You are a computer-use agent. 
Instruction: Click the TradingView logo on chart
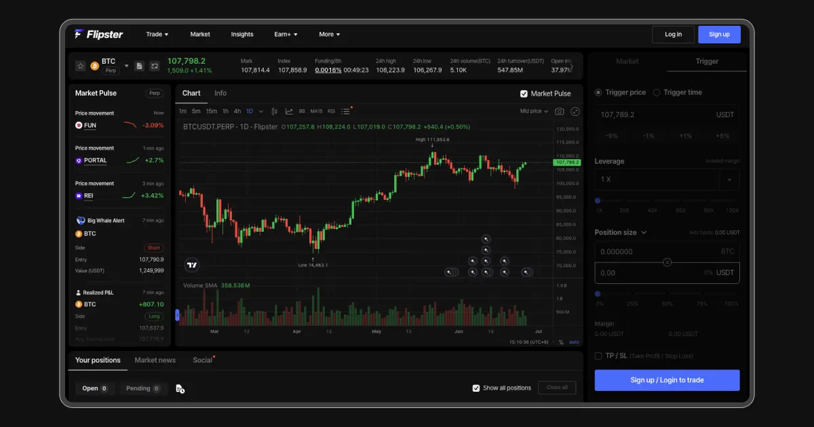[x=192, y=265]
